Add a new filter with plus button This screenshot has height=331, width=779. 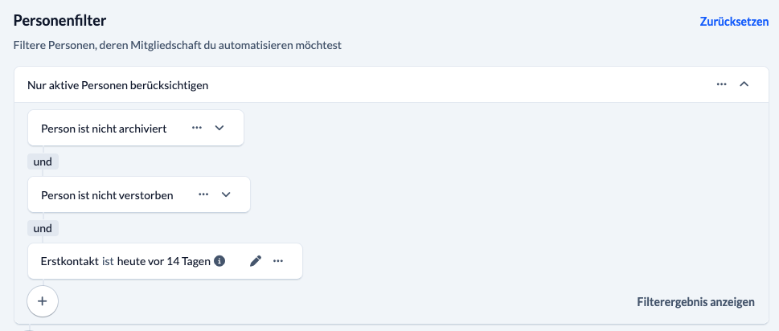[43, 300]
